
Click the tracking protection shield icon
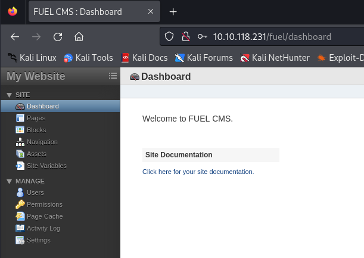click(x=169, y=36)
